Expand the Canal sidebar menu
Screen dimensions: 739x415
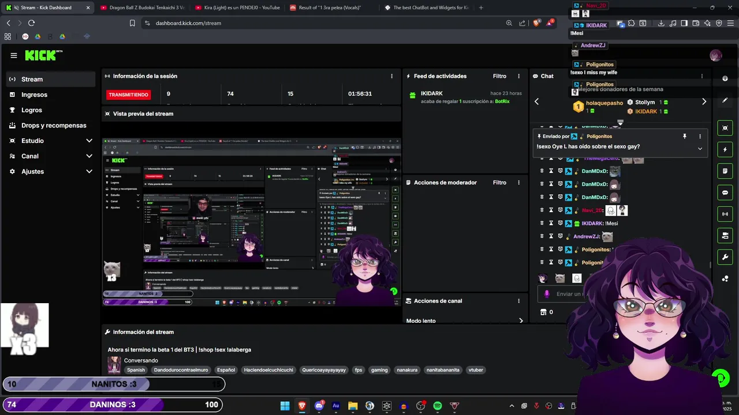pyautogui.click(x=51, y=156)
